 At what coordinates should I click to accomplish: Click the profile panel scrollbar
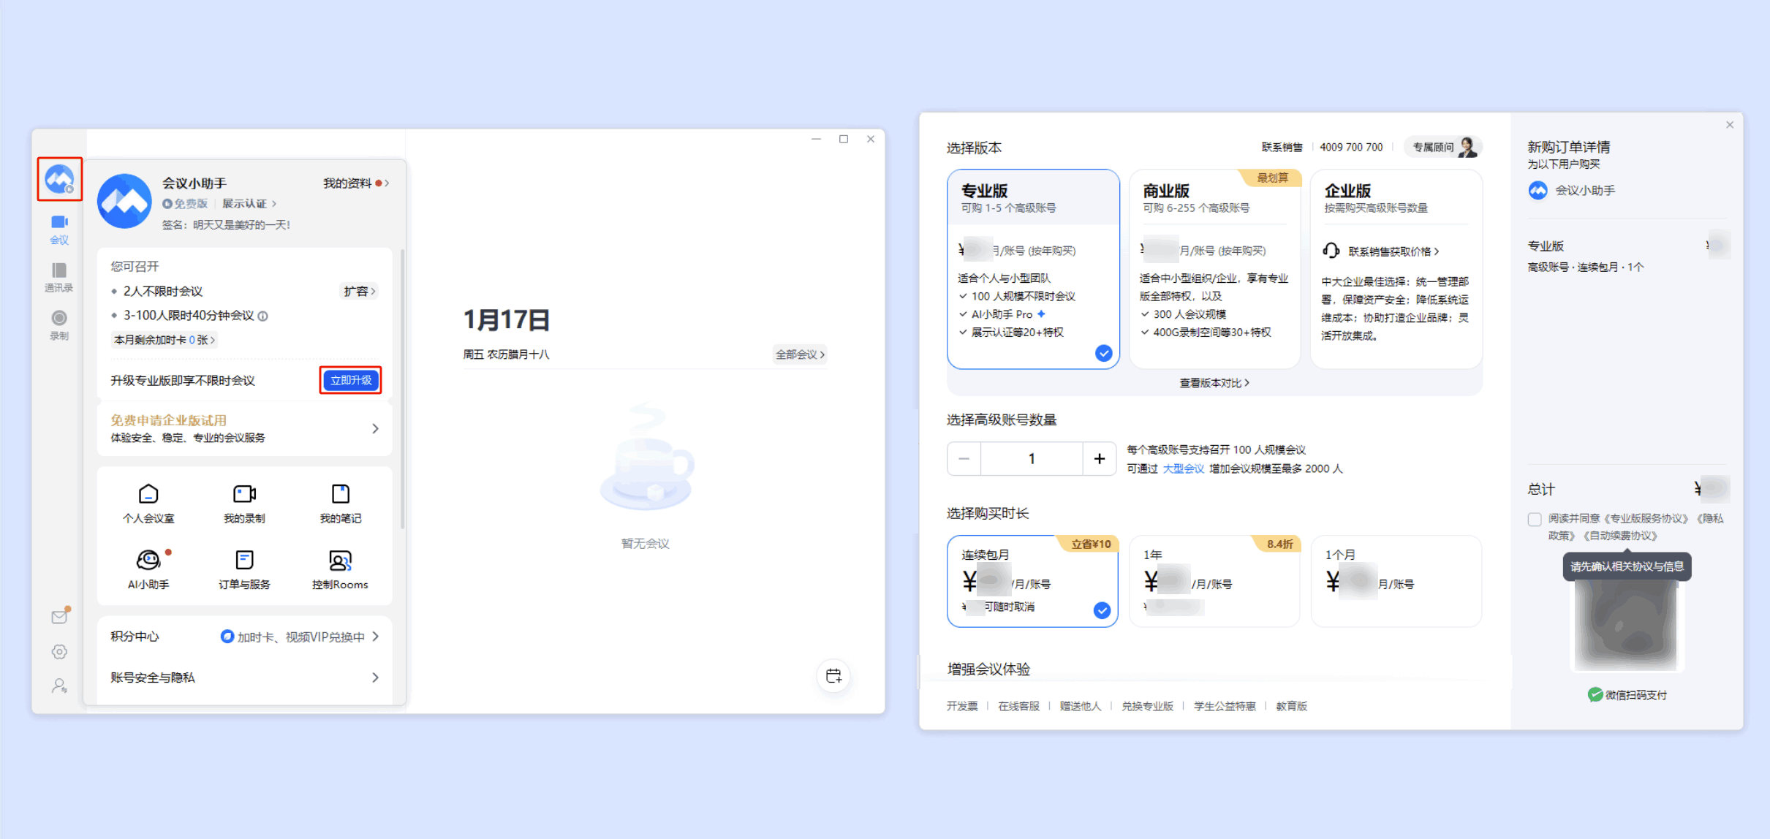coord(402,387)
